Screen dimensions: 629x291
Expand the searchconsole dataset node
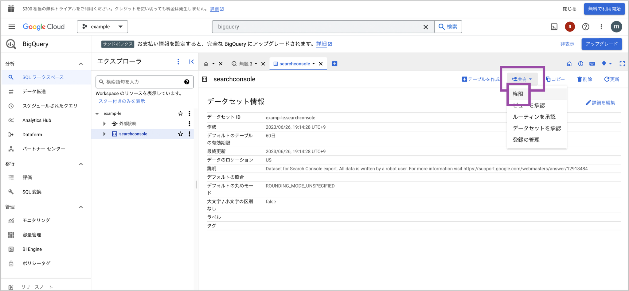[104, 134]
